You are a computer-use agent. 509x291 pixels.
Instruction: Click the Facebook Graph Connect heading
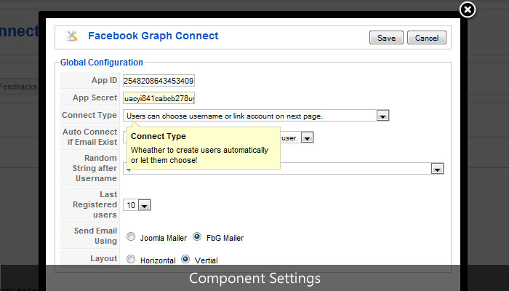coord(153,36)
